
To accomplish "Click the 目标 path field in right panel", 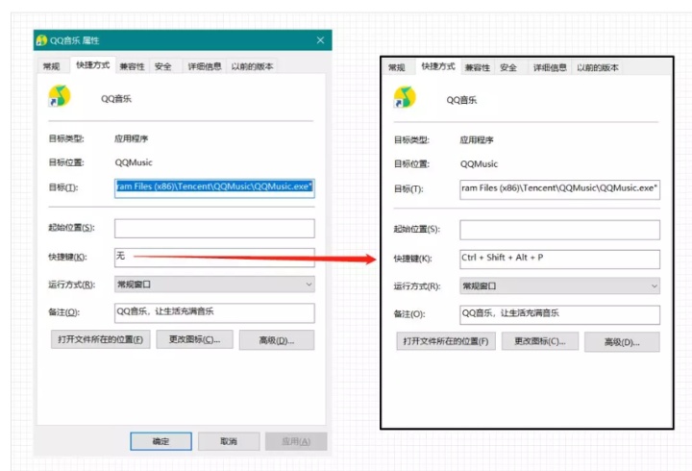I will 560,189.
